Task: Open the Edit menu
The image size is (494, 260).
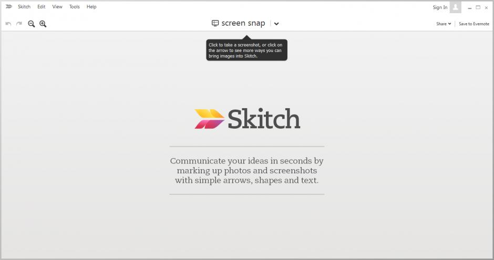Action: 42,7
